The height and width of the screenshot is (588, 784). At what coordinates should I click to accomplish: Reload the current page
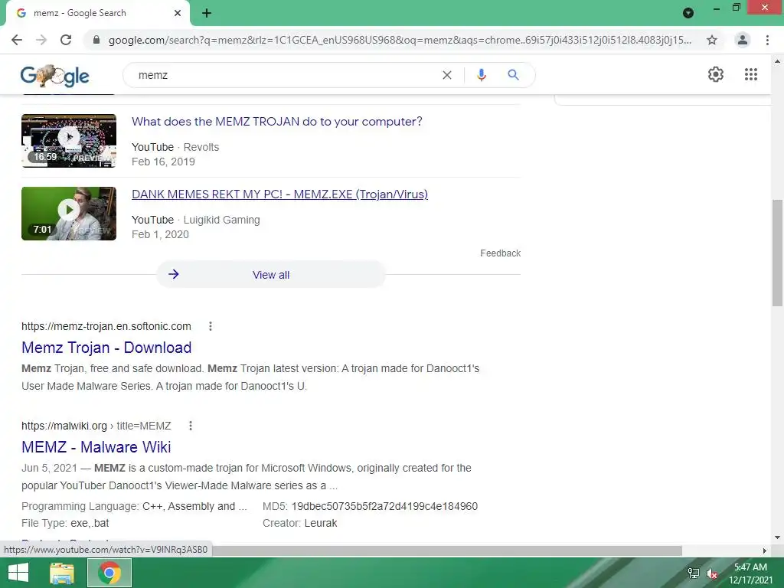[66, 40]
